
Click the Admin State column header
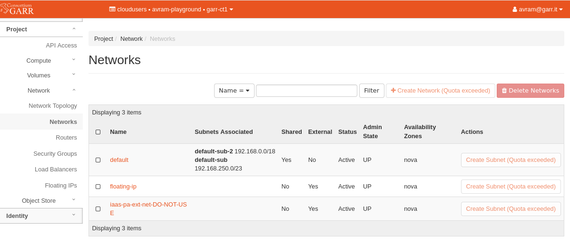click(372, 132)
